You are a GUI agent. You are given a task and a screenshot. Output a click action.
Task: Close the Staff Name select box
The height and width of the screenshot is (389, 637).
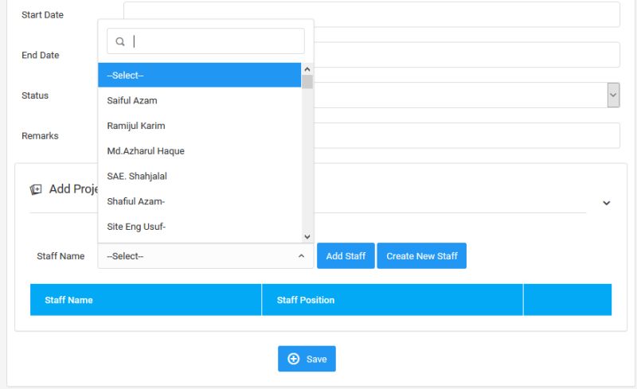205,256
